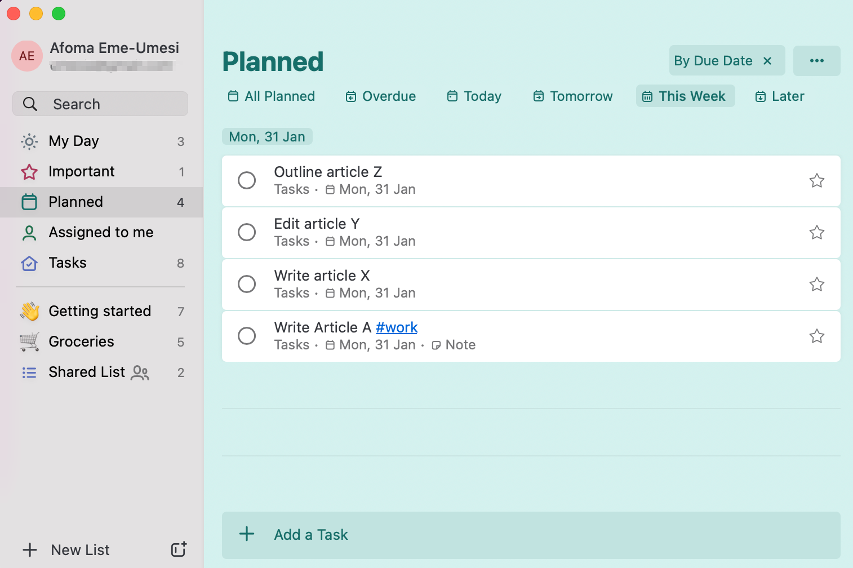The width and height of the screenshot is (853, 568).
Task: Open the profile menu via AE avatar
Action: [x=26, y=56]
